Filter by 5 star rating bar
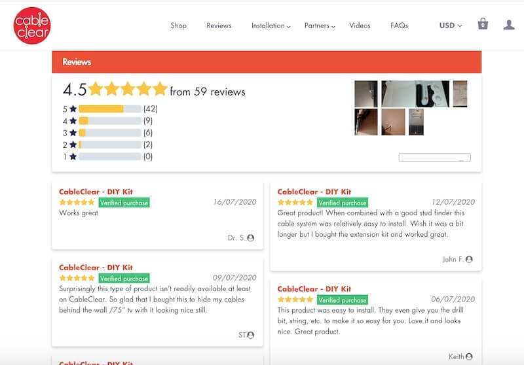The width and height of the screenshot is (524, 365). click(110, 109)
